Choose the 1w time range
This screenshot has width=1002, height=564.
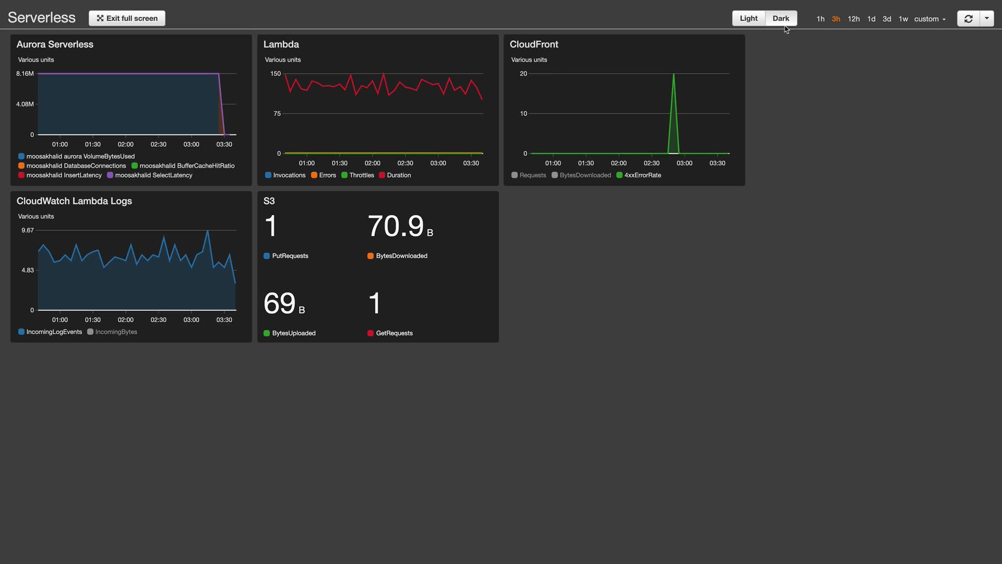coord(903,19)
